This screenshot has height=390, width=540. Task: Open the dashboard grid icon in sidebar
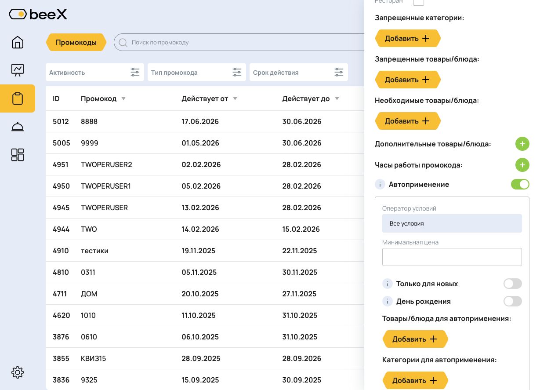coord(18,155)
